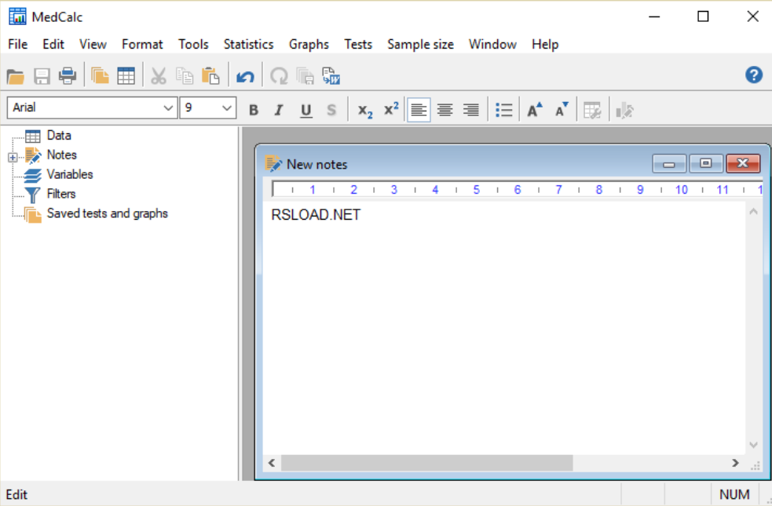Image resolution: width=772 pixels, height=506 pixels.
Task: Close the New notes child window
Action: click(743, 164)
